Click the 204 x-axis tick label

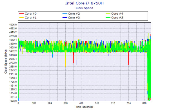[50, 103]
